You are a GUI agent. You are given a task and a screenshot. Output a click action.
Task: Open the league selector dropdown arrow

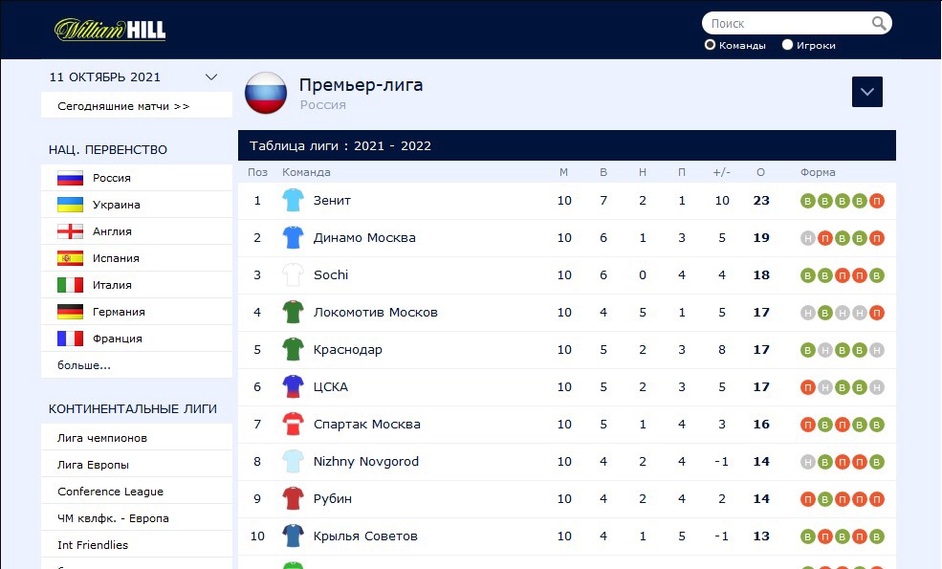point(867,92)
